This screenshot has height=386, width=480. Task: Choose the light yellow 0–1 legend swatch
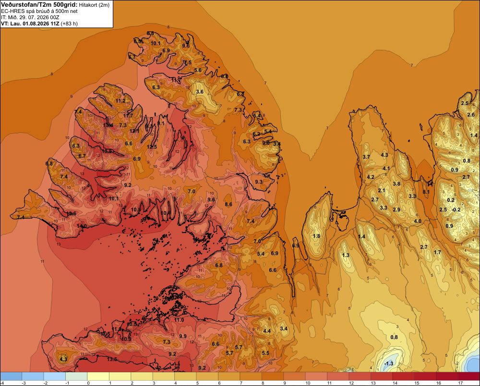click(98, 376)
